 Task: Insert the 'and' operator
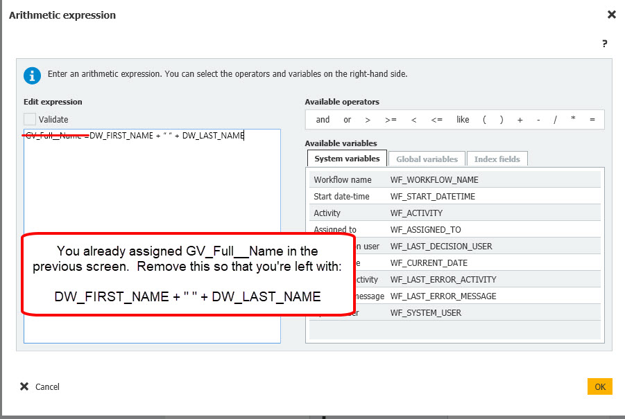[323, 120]
